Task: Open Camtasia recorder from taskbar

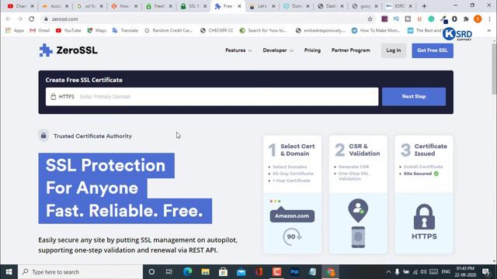Action: (x=276, y=272)
